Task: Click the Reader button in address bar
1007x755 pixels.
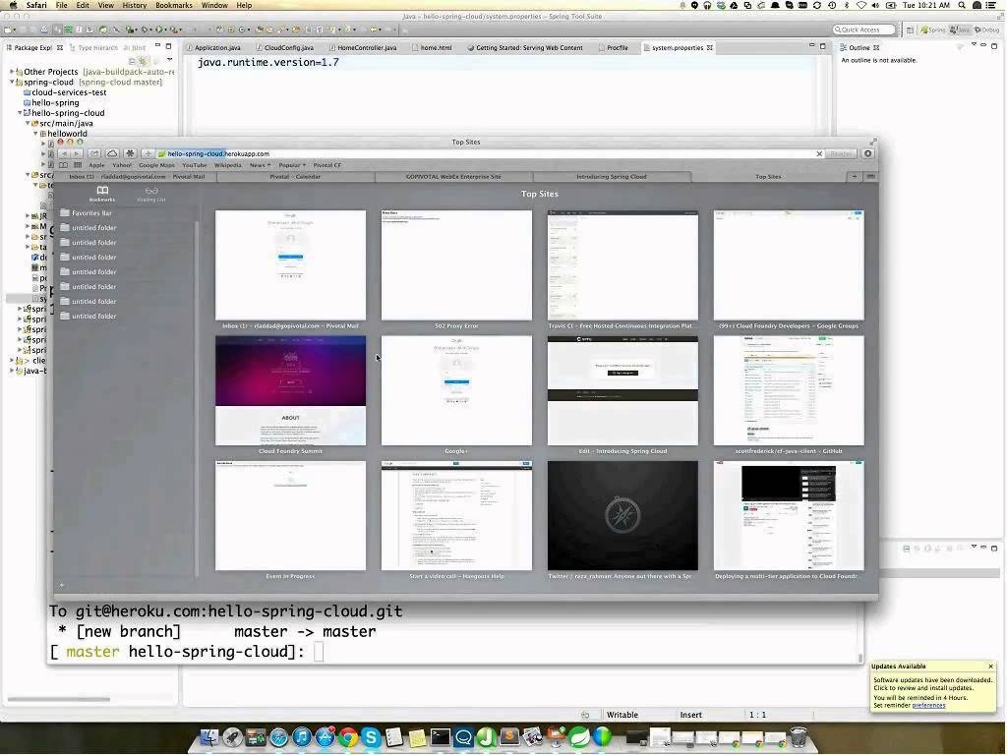Action: (x=842, y=153)
